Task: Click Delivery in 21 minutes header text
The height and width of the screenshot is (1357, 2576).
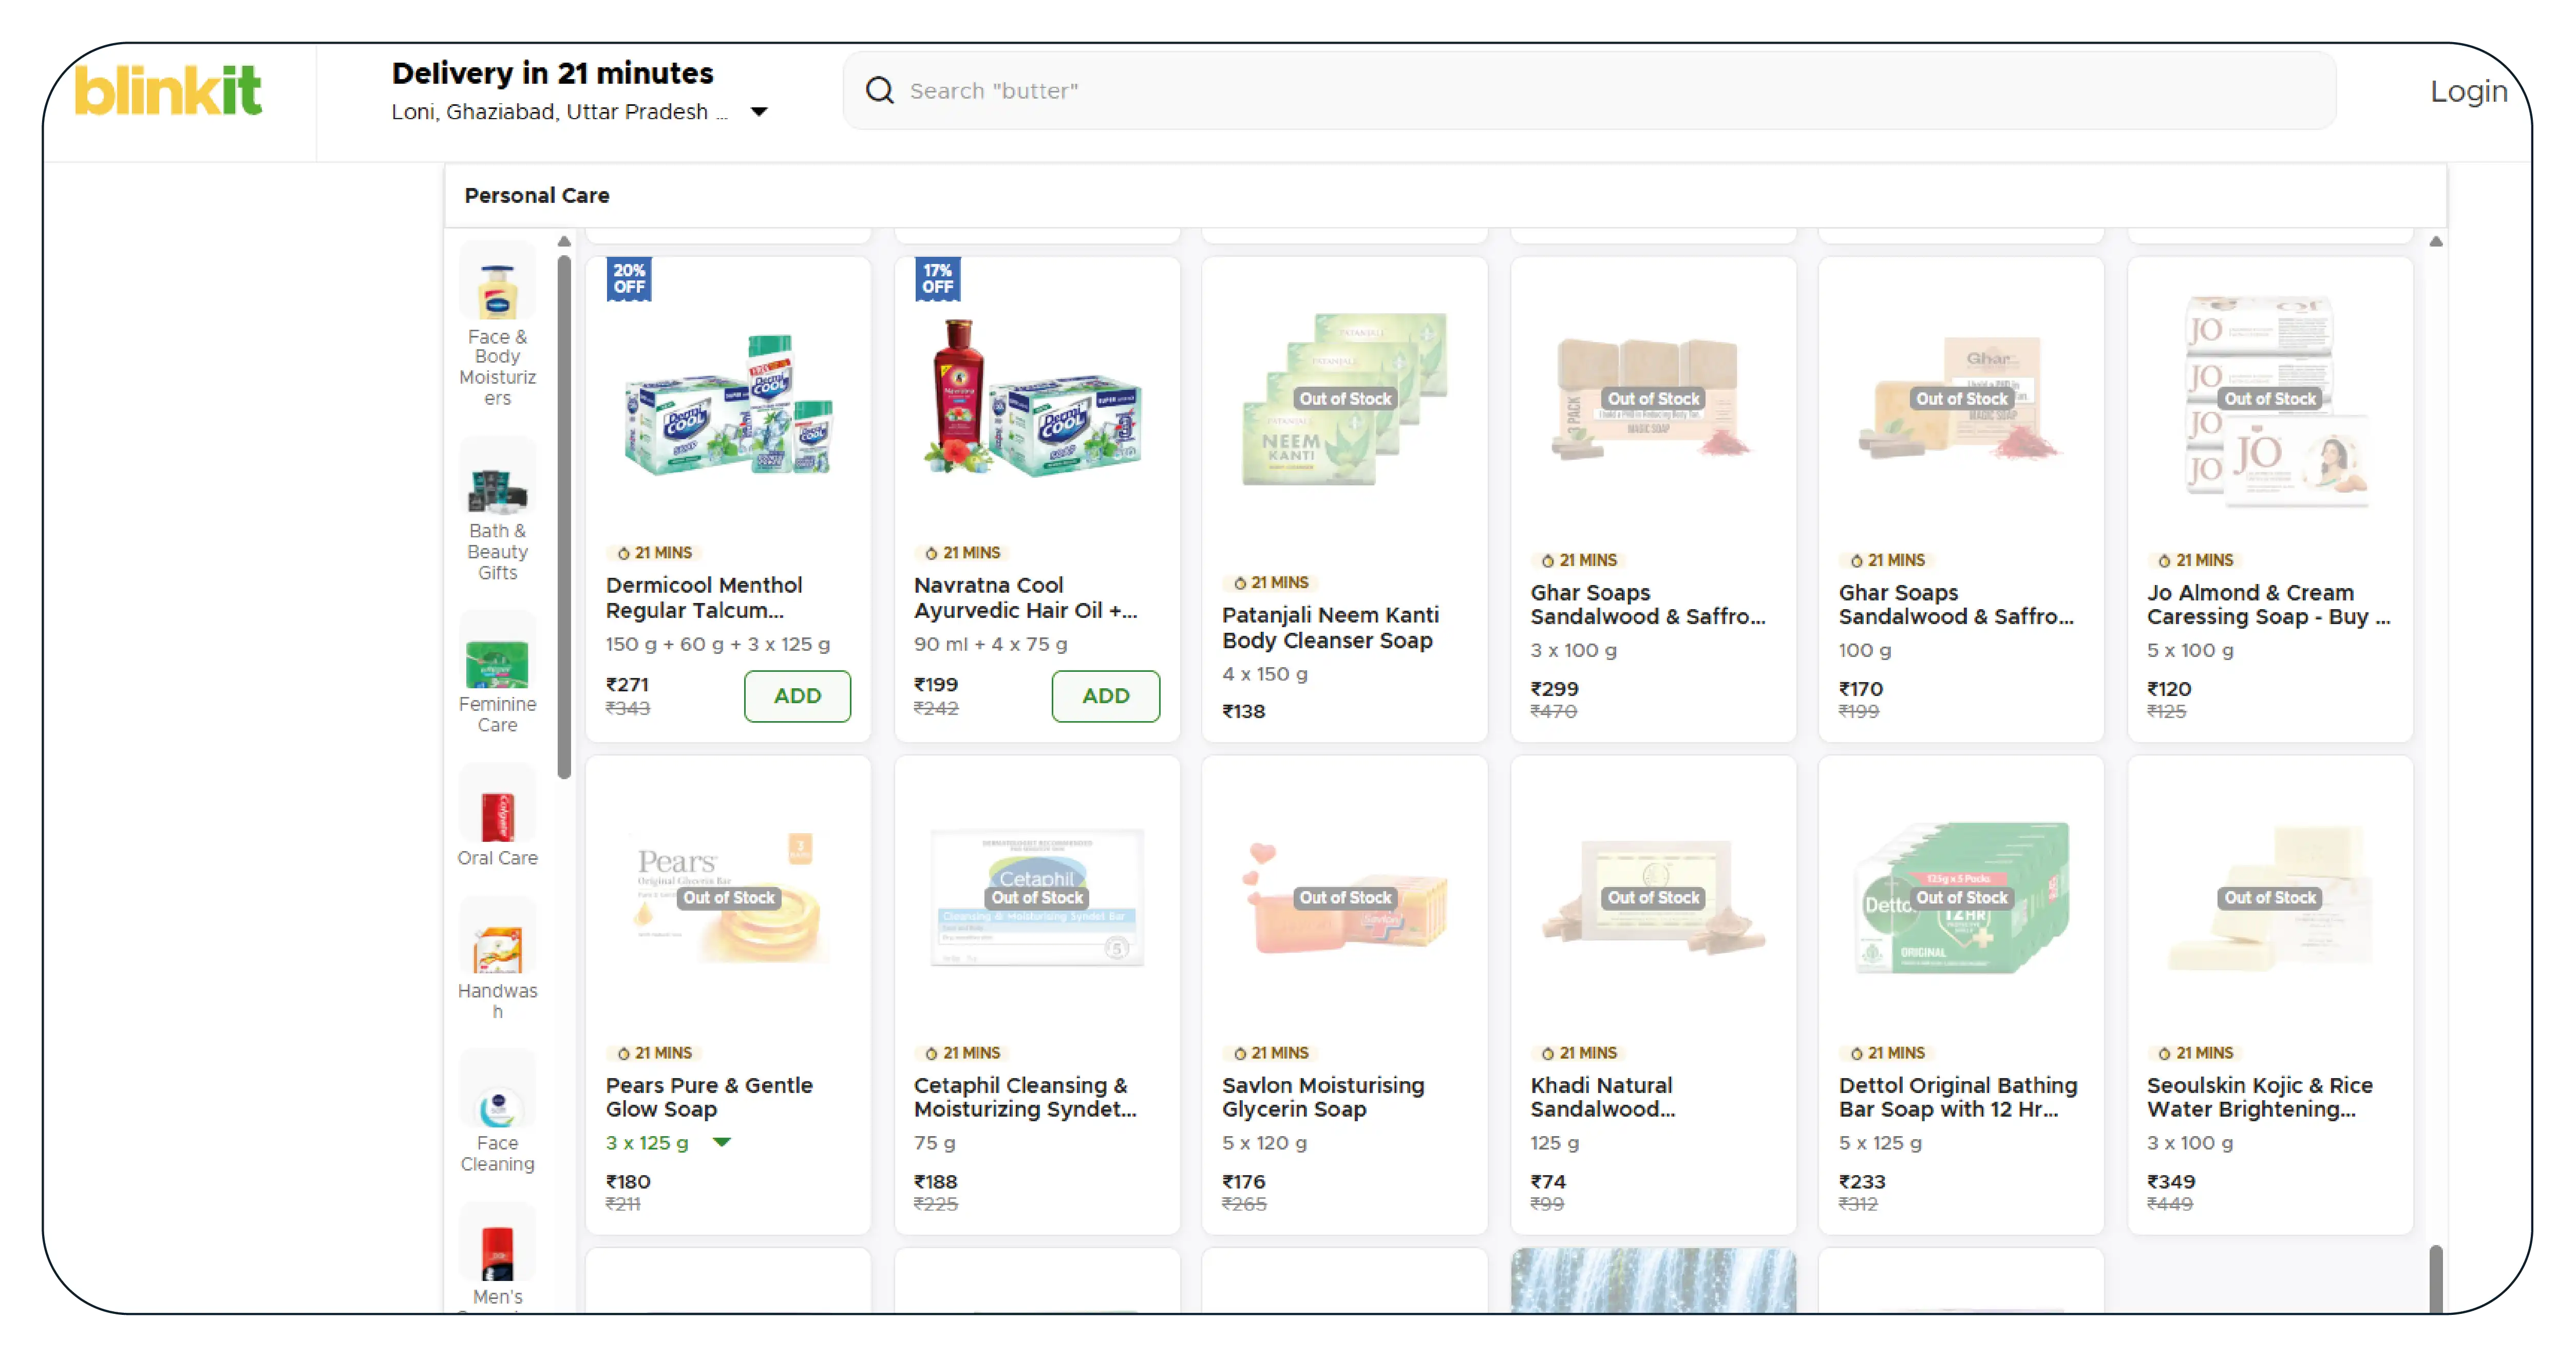Action: 552,73
